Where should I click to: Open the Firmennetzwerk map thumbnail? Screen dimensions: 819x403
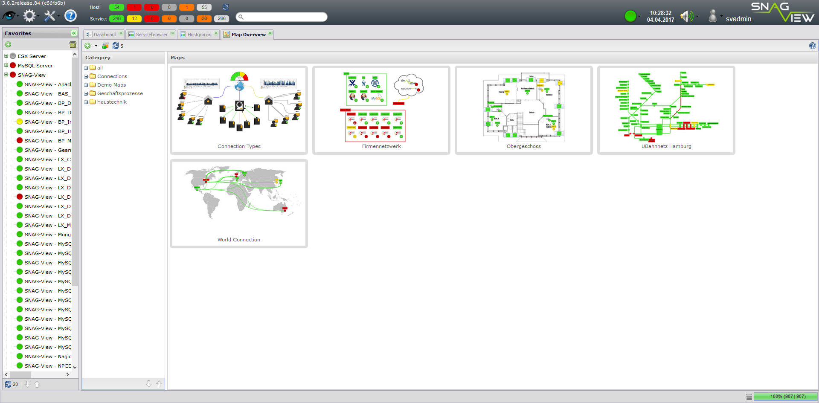coord(381,110)
